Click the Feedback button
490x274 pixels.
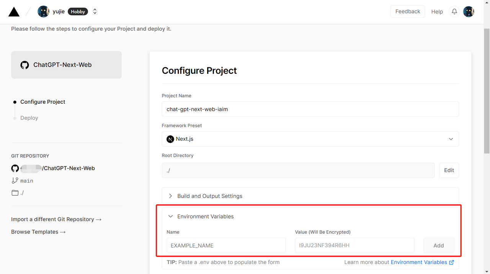(x=408, y=11)
